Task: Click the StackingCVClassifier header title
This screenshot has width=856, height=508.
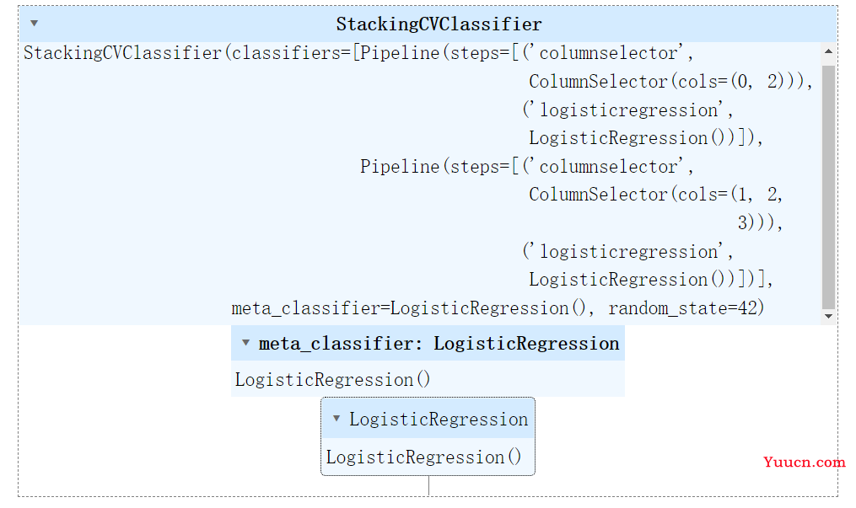Action: [439, 24]
